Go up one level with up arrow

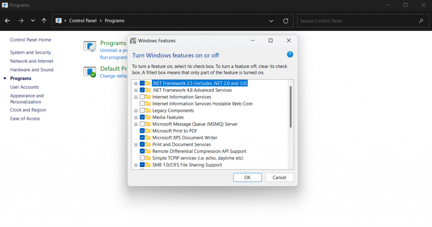click(44, 21)
